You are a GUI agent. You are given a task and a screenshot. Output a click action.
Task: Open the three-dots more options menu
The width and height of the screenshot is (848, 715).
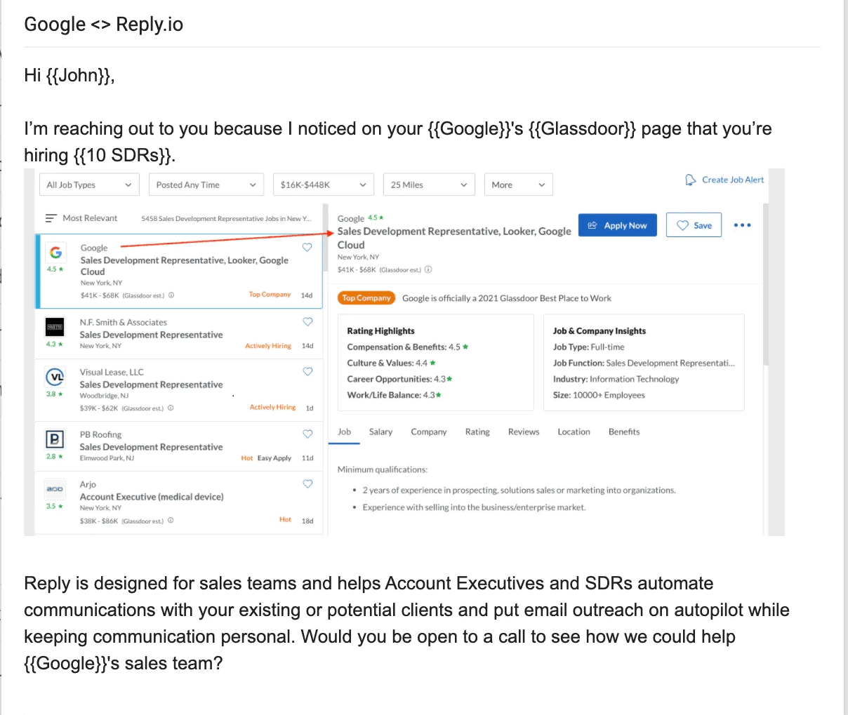click(742, 225)
